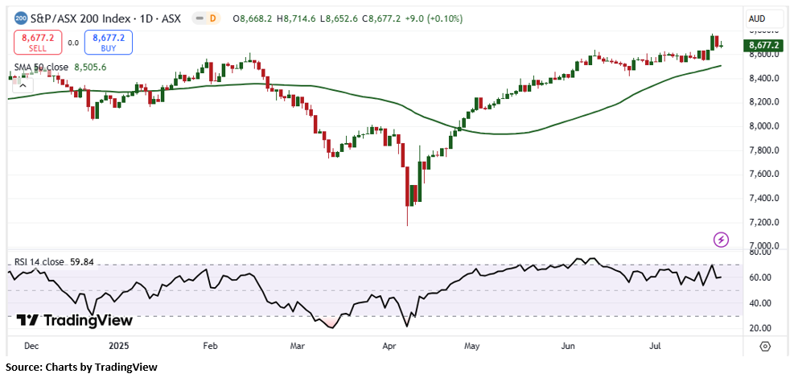Click the blue 200 index logo icon
794x382 pixels.
point(20,18)
